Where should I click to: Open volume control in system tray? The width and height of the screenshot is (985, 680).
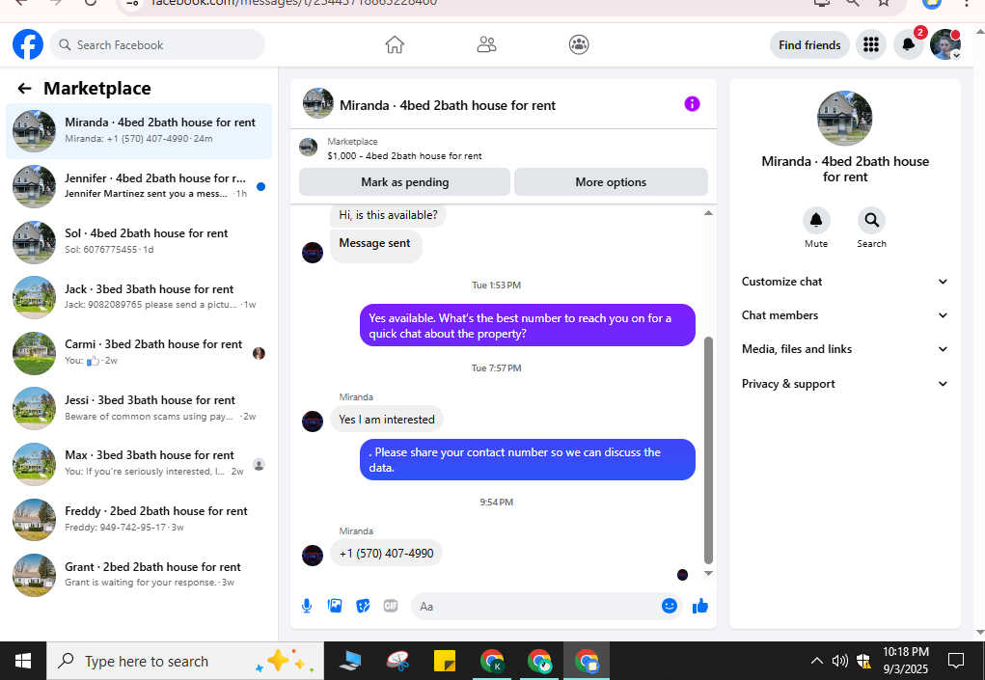click(x=839, y=661)
